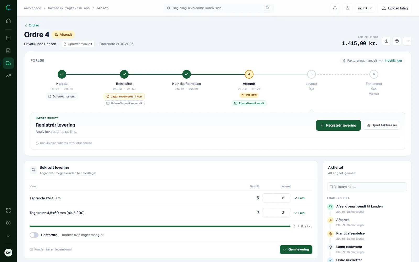Select the Afsendt step 4 circle

pos(249,74)
